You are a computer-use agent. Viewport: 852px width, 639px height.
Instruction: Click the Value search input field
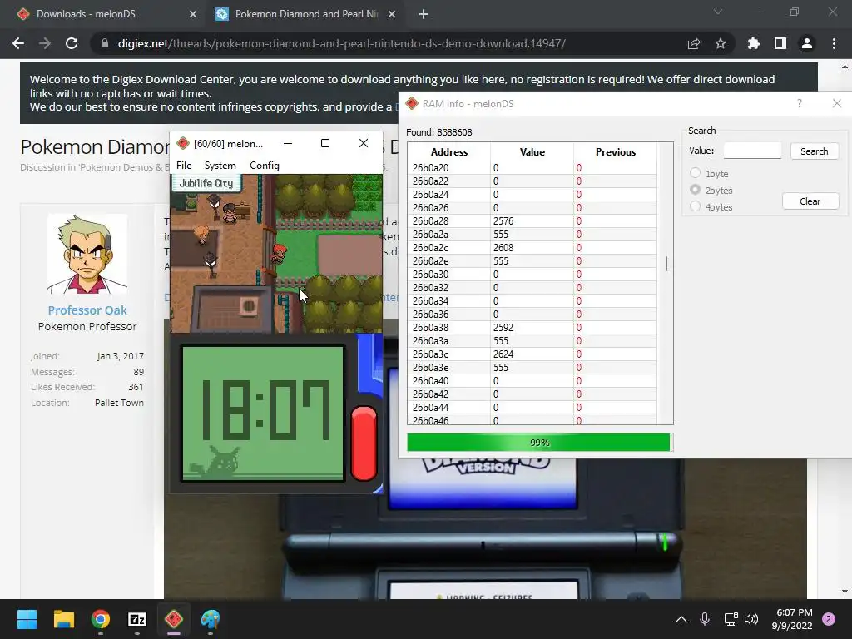(x=752, y=151)
